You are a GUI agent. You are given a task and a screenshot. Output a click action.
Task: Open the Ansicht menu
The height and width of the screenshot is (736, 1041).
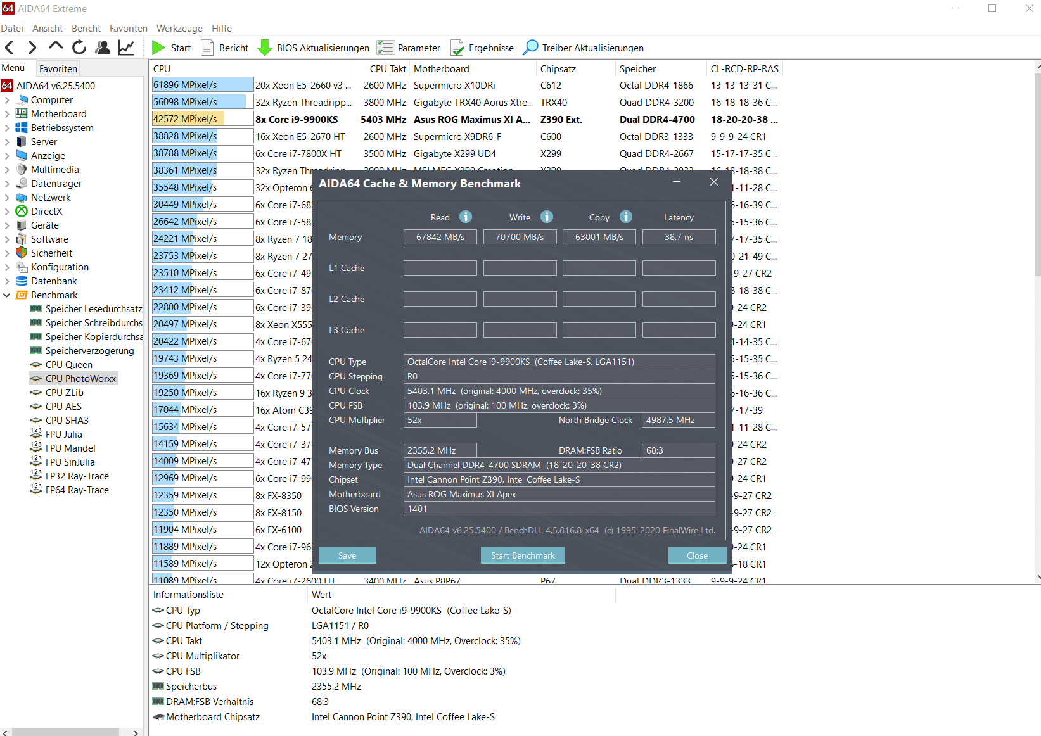(48, 28)
